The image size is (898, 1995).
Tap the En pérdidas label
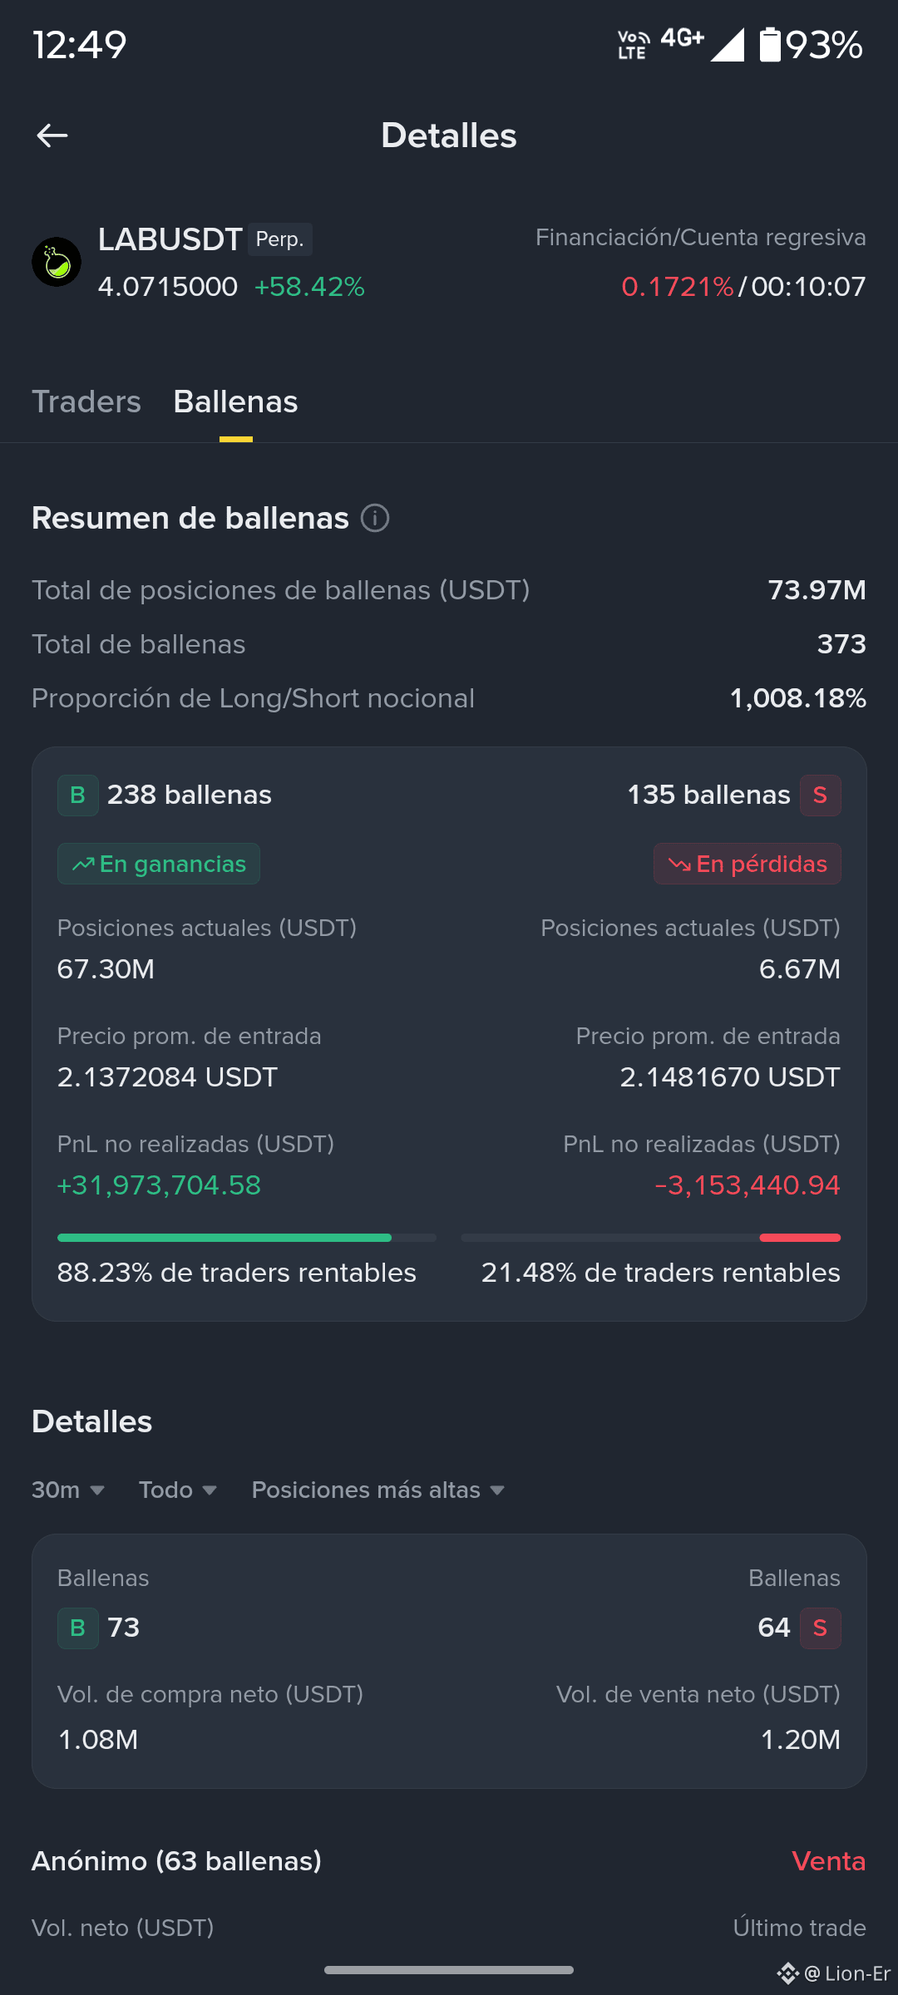[748, 864]
